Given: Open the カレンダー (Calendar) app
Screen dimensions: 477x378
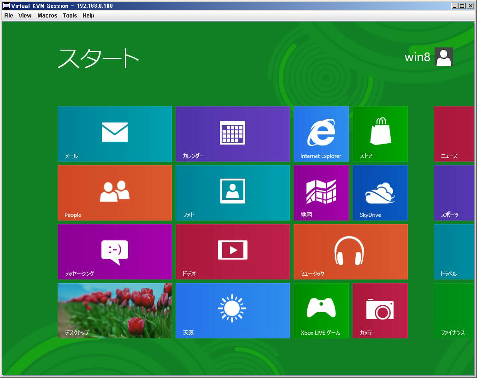Looking at the screenshot, I should [x=232, y=134].
